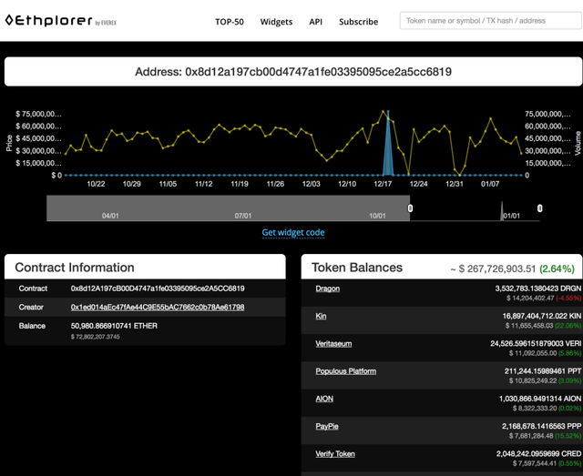The height and width of the screenshot is (476, 583).
Task: Open the Creator address link
Action: [158, 307]
